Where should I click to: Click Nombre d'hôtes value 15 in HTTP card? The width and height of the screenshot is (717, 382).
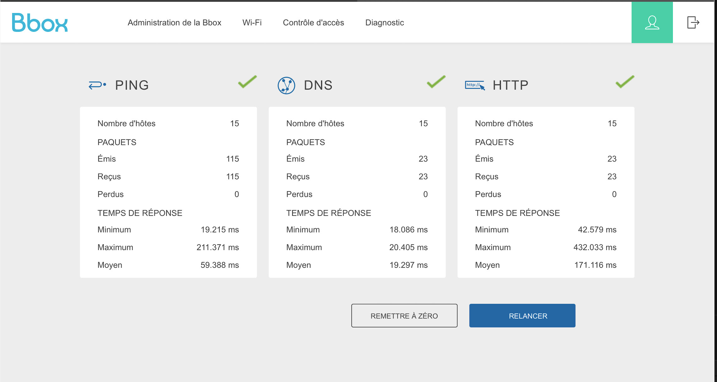click(x=612, y=123)
